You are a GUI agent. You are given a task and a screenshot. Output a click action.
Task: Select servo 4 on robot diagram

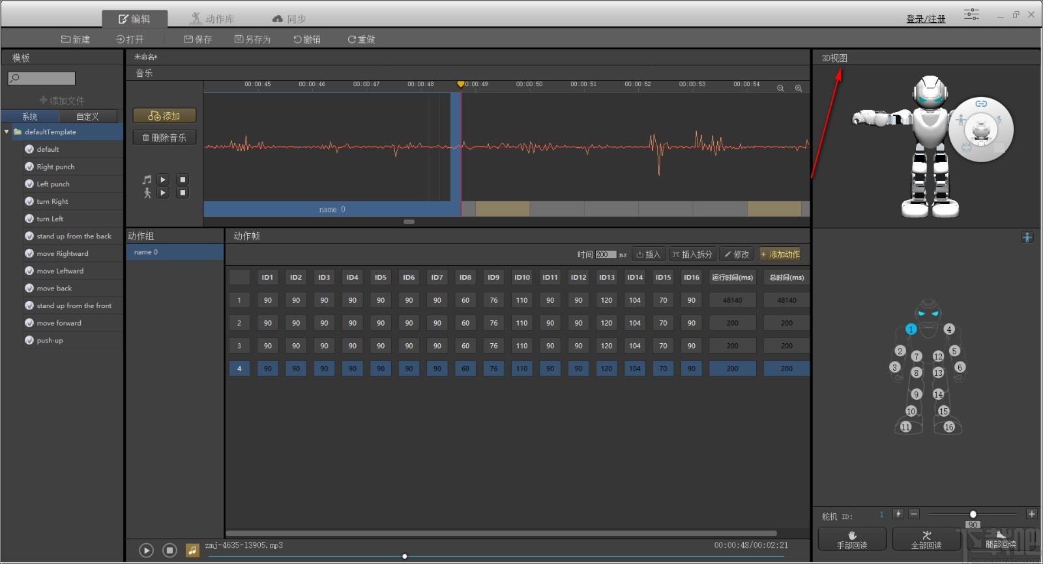949,330
